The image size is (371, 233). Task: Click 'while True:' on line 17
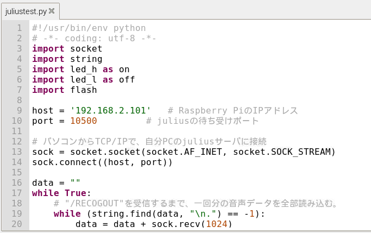pyautogui.click(x=61, y=193)
